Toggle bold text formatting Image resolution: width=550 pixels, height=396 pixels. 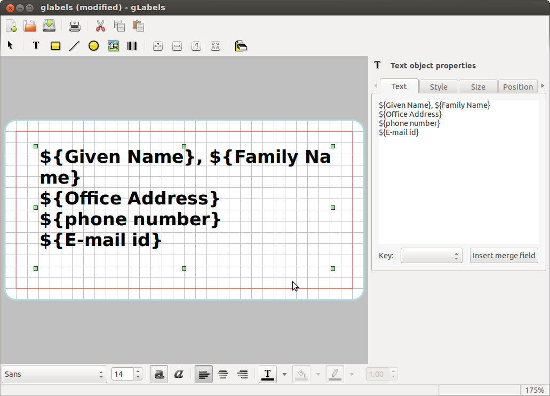(158, 374)
